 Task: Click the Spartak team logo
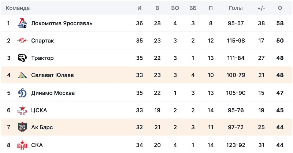point(22,41)
